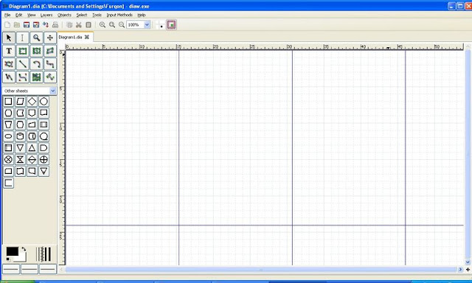This screenshot has height=283, width=472.
Task: Pick the upward triangle Extract shape
Action: point(32,147)
